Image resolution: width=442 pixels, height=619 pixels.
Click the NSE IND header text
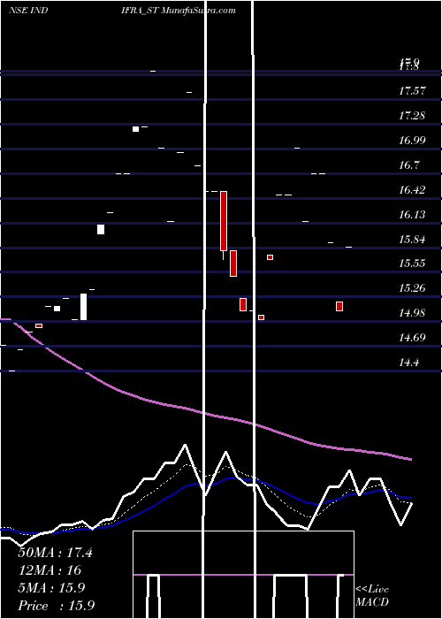click(x=28, y=11)
